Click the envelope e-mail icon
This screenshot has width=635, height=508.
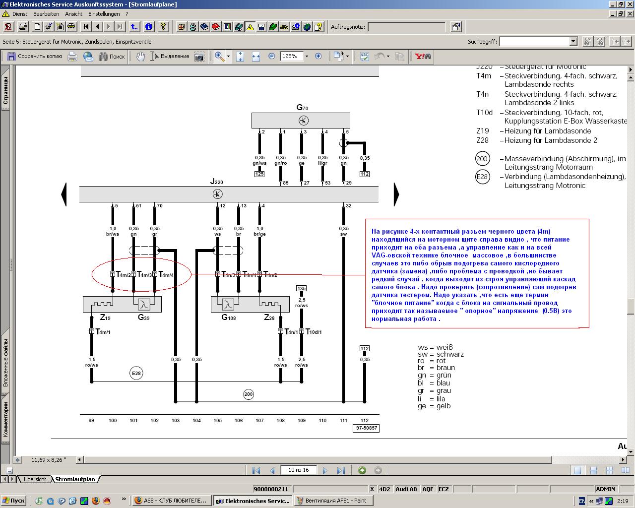[88, 57]
